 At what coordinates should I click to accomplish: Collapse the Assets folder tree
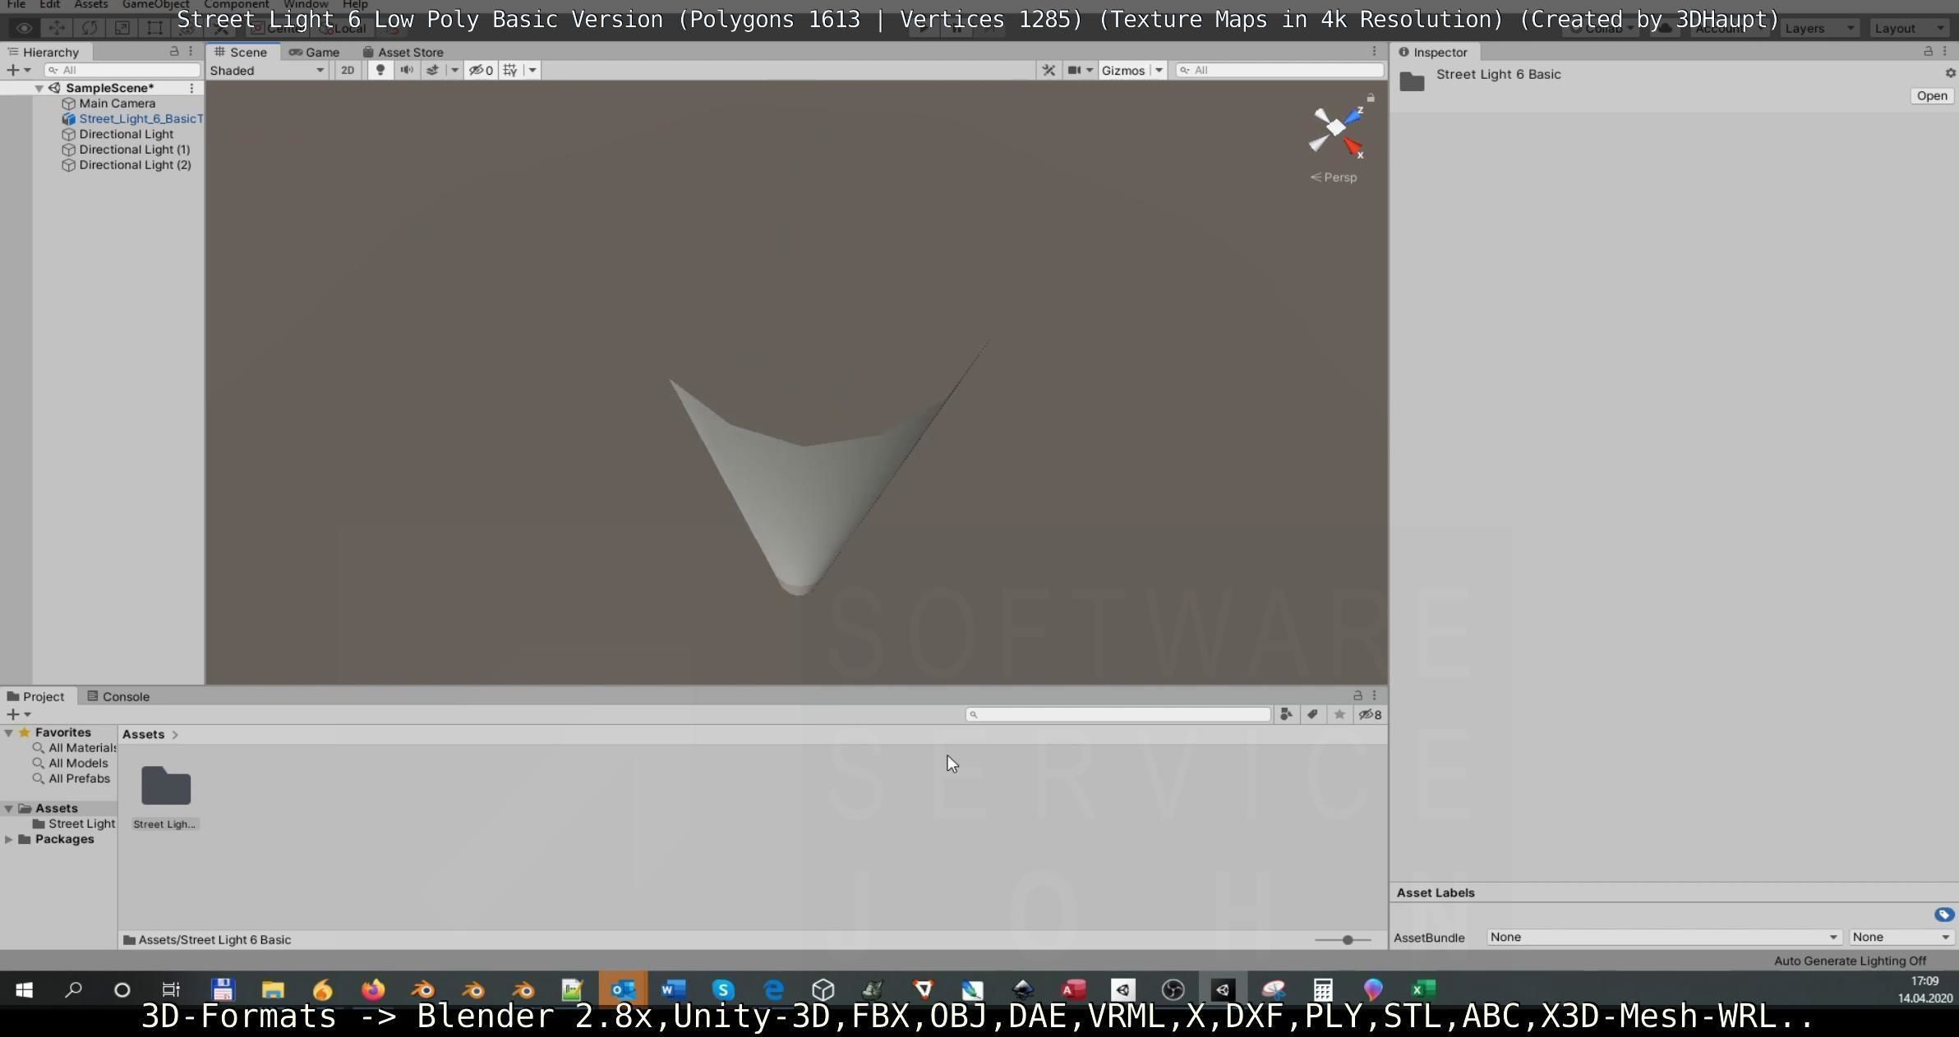pos(8,809)
